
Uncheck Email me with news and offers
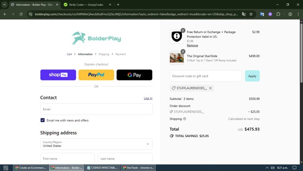43,120
